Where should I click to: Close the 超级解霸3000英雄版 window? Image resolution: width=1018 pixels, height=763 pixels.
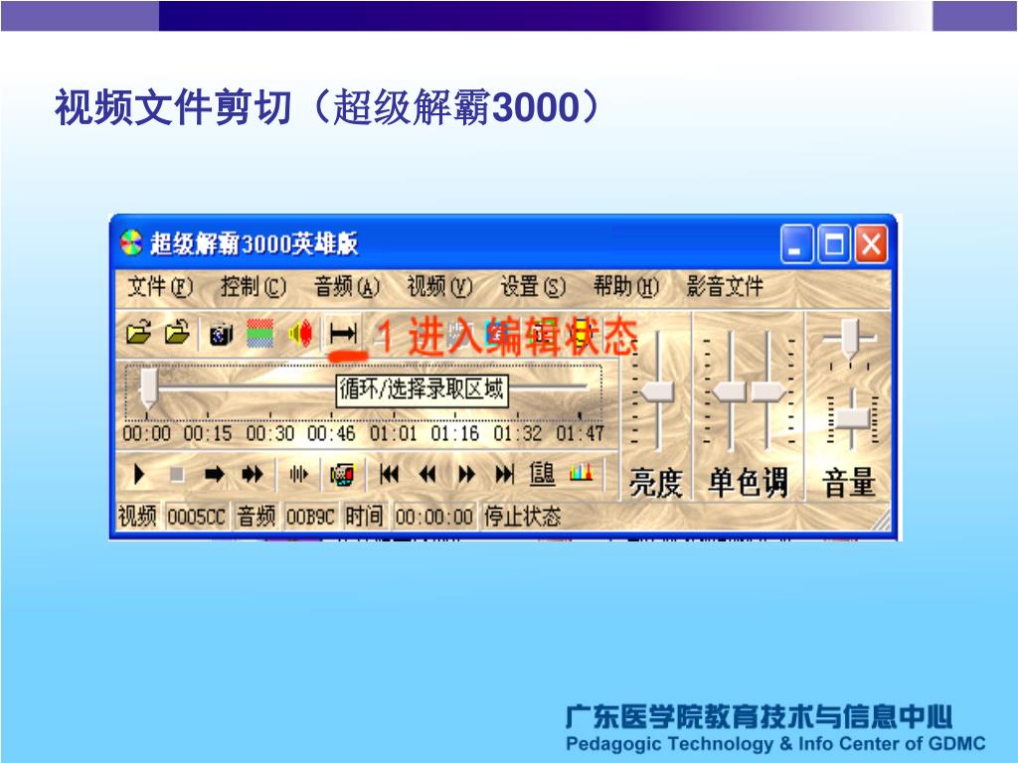coord(871,244)
